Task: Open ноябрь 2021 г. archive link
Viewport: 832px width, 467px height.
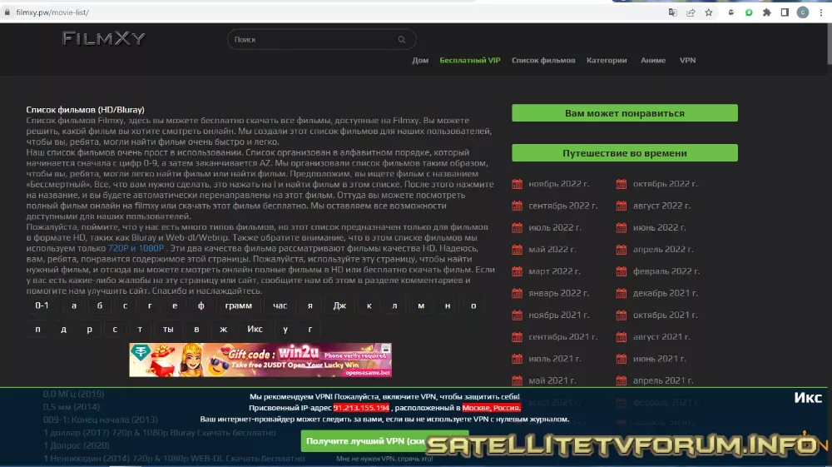Action: [x=558, y=315]
